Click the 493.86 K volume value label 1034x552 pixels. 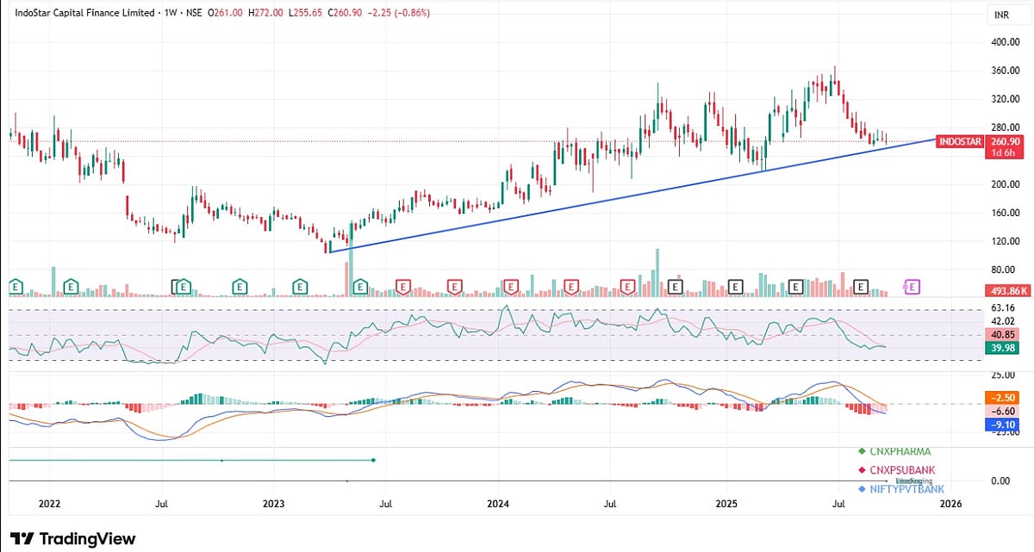point(1007,292)
